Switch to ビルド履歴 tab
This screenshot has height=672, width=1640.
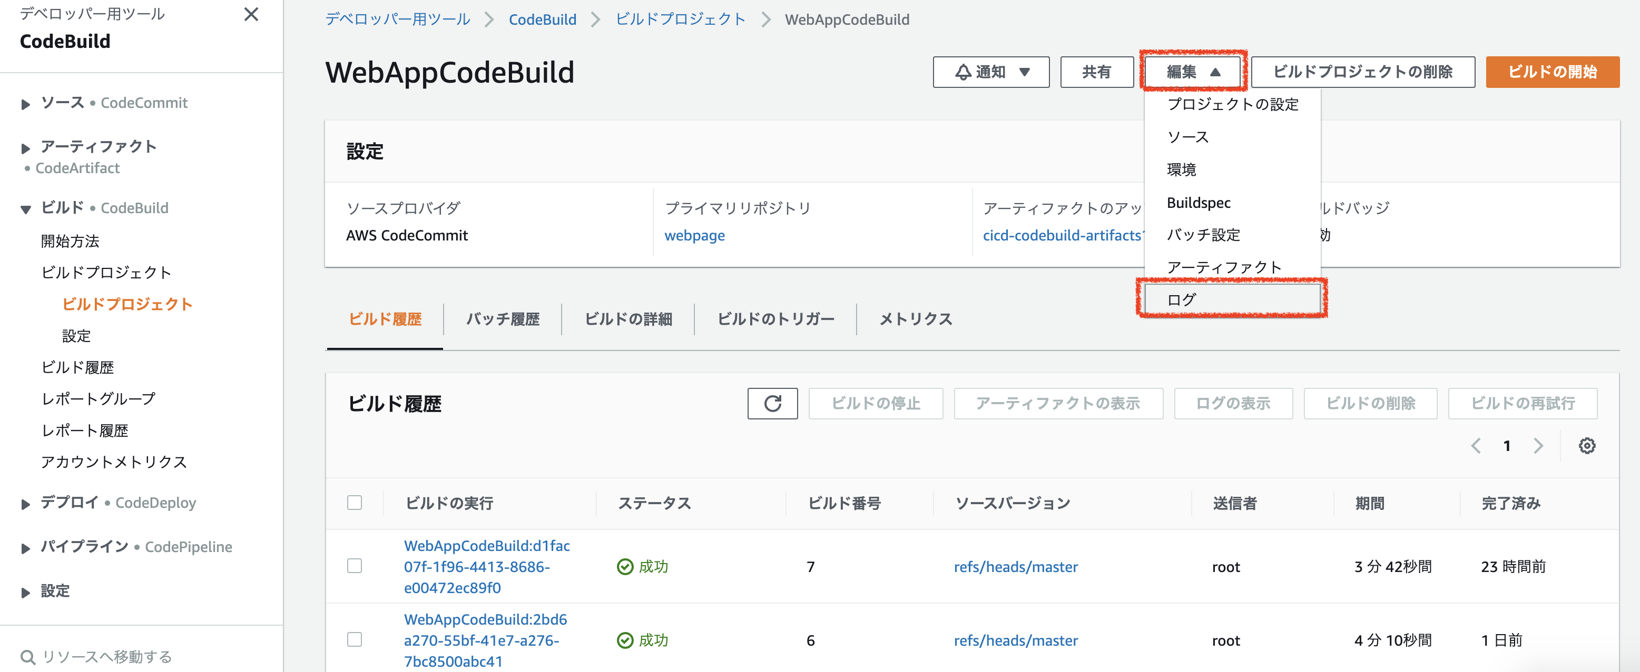(x=385, y=319)
